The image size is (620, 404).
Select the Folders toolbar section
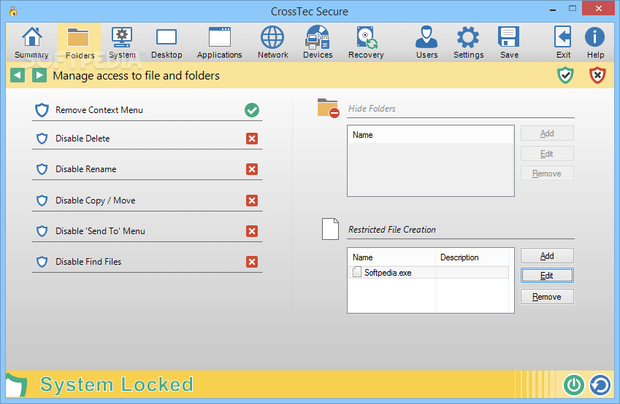[80, 42]
